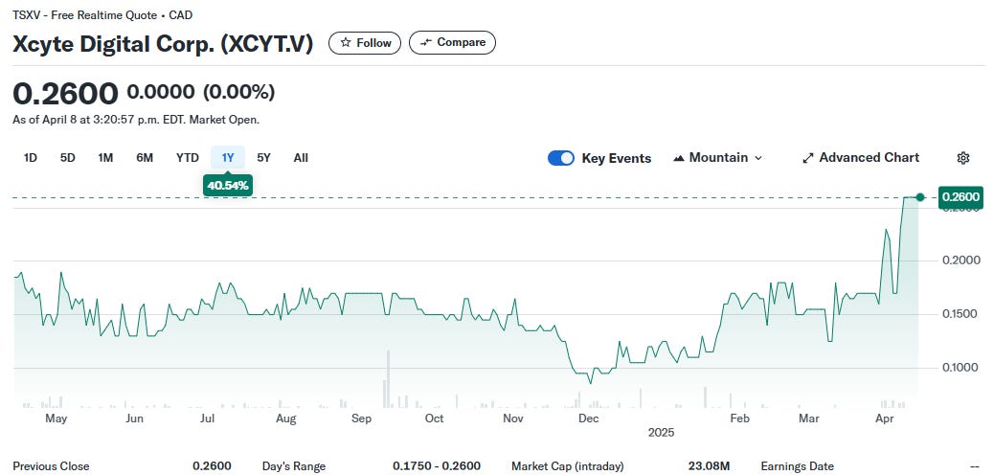Select the YTD time range tab

(188, 158)
